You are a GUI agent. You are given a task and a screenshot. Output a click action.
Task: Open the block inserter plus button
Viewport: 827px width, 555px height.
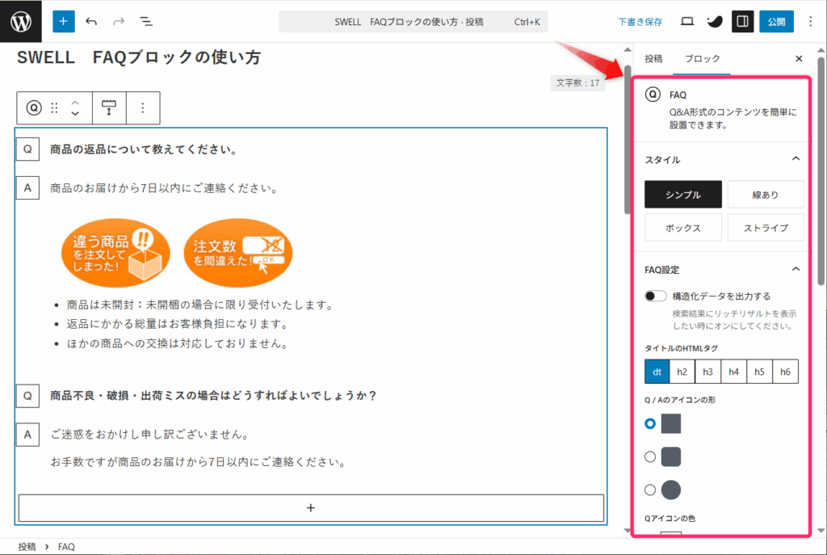(63, 22)
